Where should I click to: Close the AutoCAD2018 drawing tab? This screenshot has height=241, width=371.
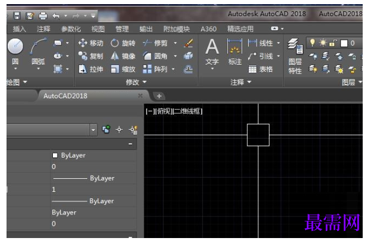(140, 95)
